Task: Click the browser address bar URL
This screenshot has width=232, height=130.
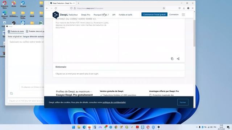Action: (90, 8)
